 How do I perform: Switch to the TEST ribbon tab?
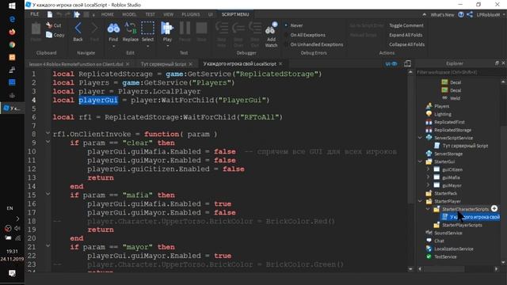point(150,14)
